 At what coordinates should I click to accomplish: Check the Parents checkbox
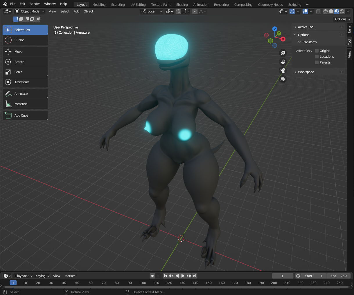pos(317,62)
